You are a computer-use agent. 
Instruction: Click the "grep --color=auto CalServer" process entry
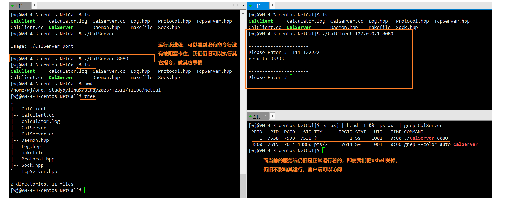(x=441, y=144)
